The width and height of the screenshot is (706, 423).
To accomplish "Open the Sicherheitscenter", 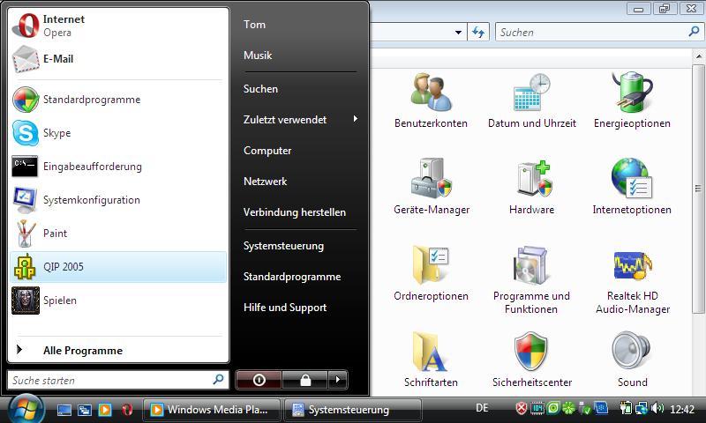I will (532, 360).
